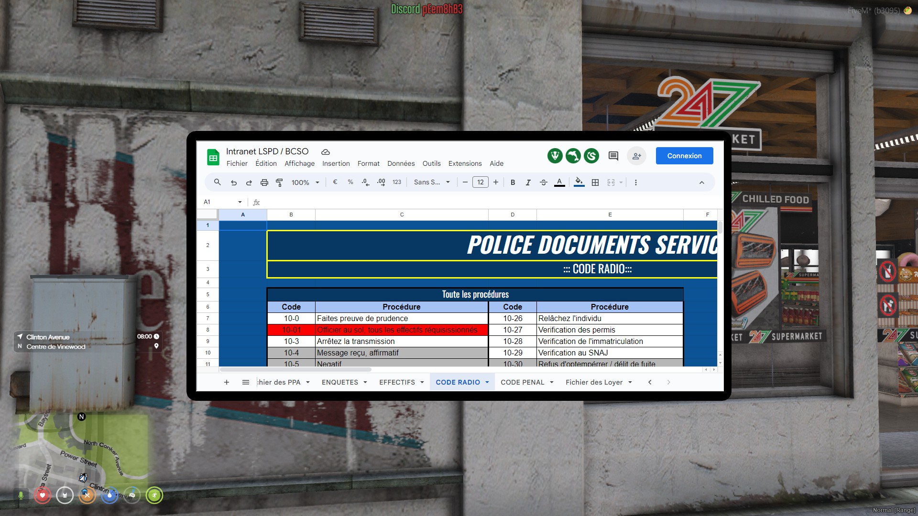Screen dimensions: 918x516
Task: Open the borders tool icon
Action: tap(595, 183)
